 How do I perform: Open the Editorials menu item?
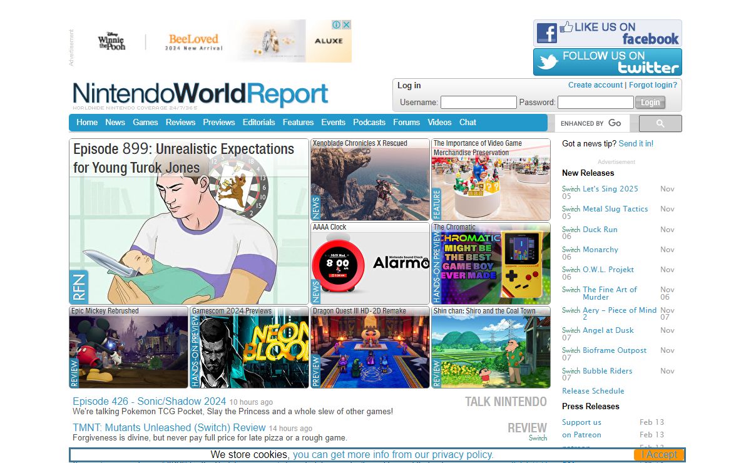click(x=259, y=123)
